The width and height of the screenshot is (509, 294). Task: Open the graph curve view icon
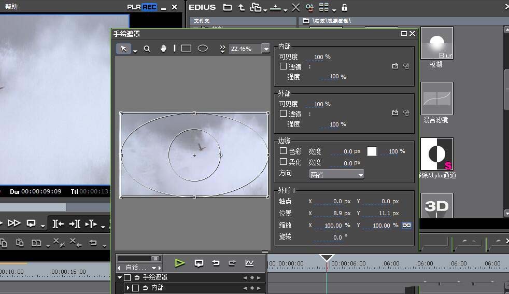pyautogui.click(x=249, y=263)
